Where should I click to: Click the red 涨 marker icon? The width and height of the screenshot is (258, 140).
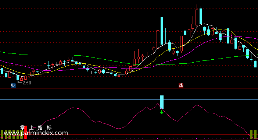(x=181, y=85)
